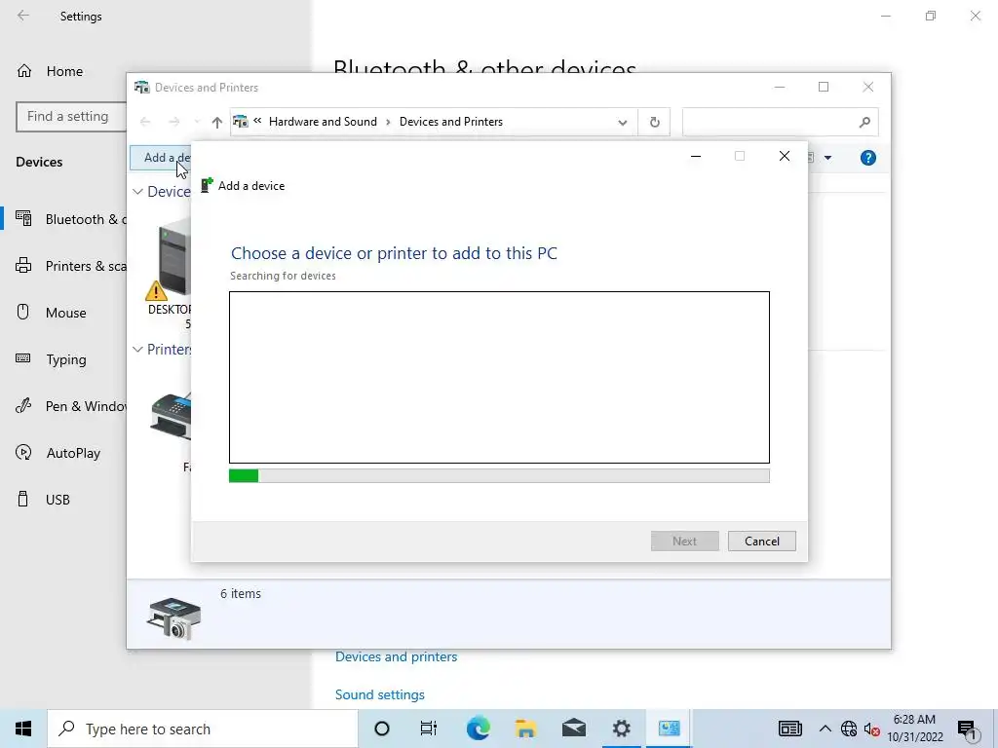This screenshot has width=998, height=748.
Task: Open the Mail app from taskbar
Action: click(573, 729)
